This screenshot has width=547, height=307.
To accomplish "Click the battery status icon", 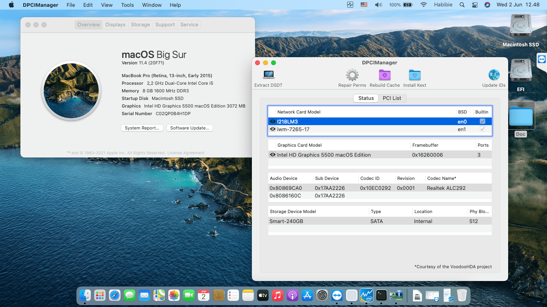I will pyautogui.click(x=408, y=5).
